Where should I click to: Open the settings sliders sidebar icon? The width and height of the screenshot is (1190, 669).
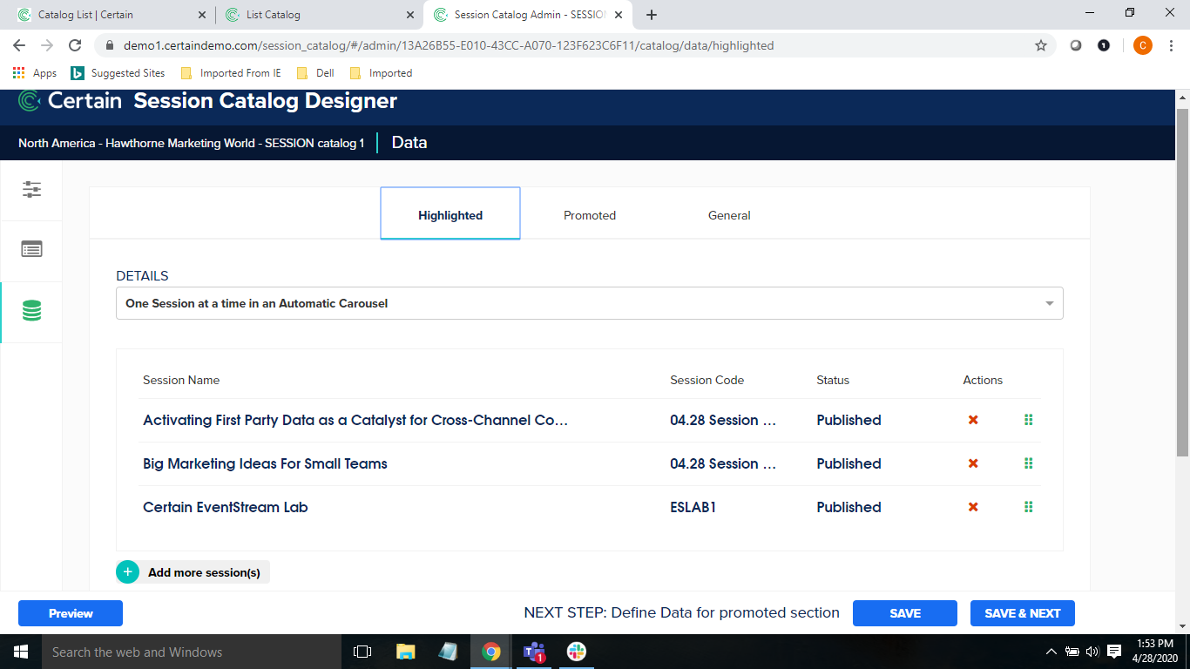click(31, 190)
